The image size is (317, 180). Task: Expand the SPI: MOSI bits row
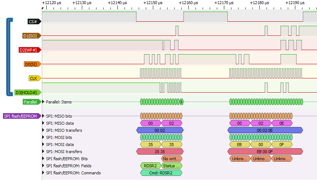click(43, 137)
